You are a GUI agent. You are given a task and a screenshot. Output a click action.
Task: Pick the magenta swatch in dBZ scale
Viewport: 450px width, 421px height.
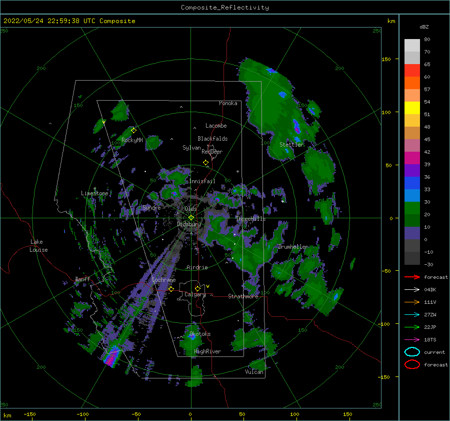tap(412, 158)
